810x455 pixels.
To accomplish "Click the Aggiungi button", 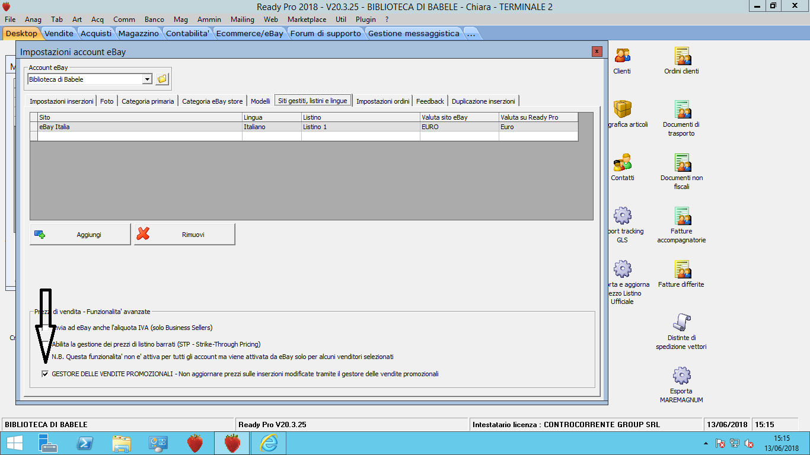I will click(x=80, y=235).
